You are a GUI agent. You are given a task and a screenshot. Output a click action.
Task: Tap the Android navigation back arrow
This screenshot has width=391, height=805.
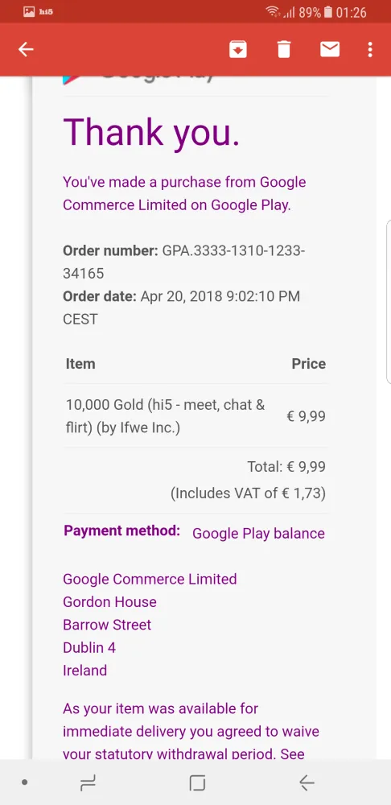[307, 783]
